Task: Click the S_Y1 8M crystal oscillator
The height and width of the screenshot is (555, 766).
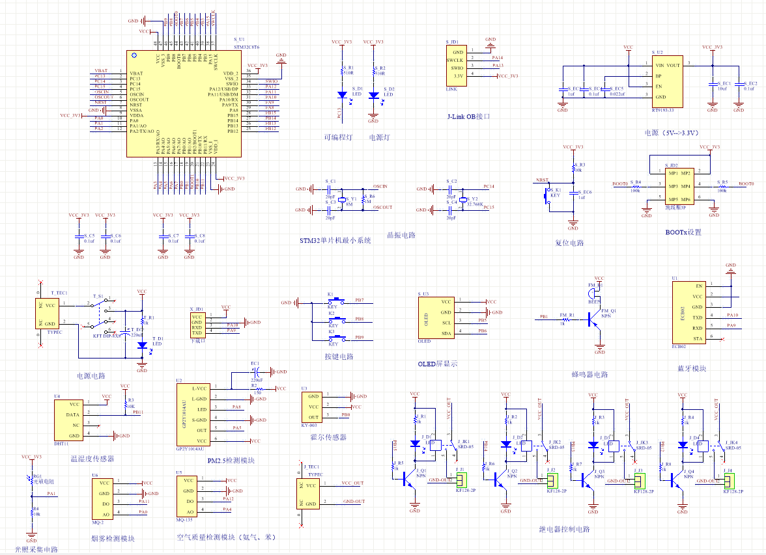Action: [x=342, y=200]
